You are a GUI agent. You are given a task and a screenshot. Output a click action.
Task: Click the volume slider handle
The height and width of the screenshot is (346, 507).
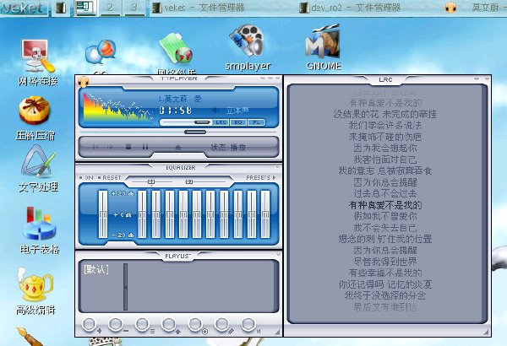[x=202, y=122]
